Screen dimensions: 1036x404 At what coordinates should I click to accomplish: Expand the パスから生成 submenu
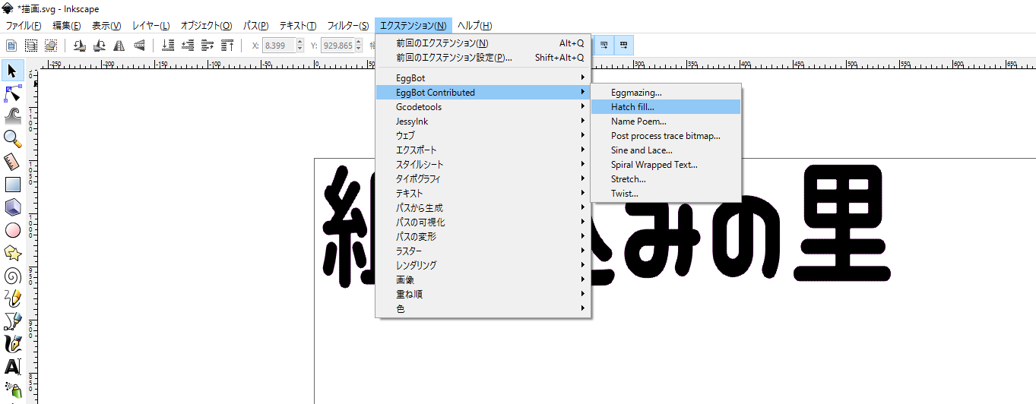click(483, 208)
